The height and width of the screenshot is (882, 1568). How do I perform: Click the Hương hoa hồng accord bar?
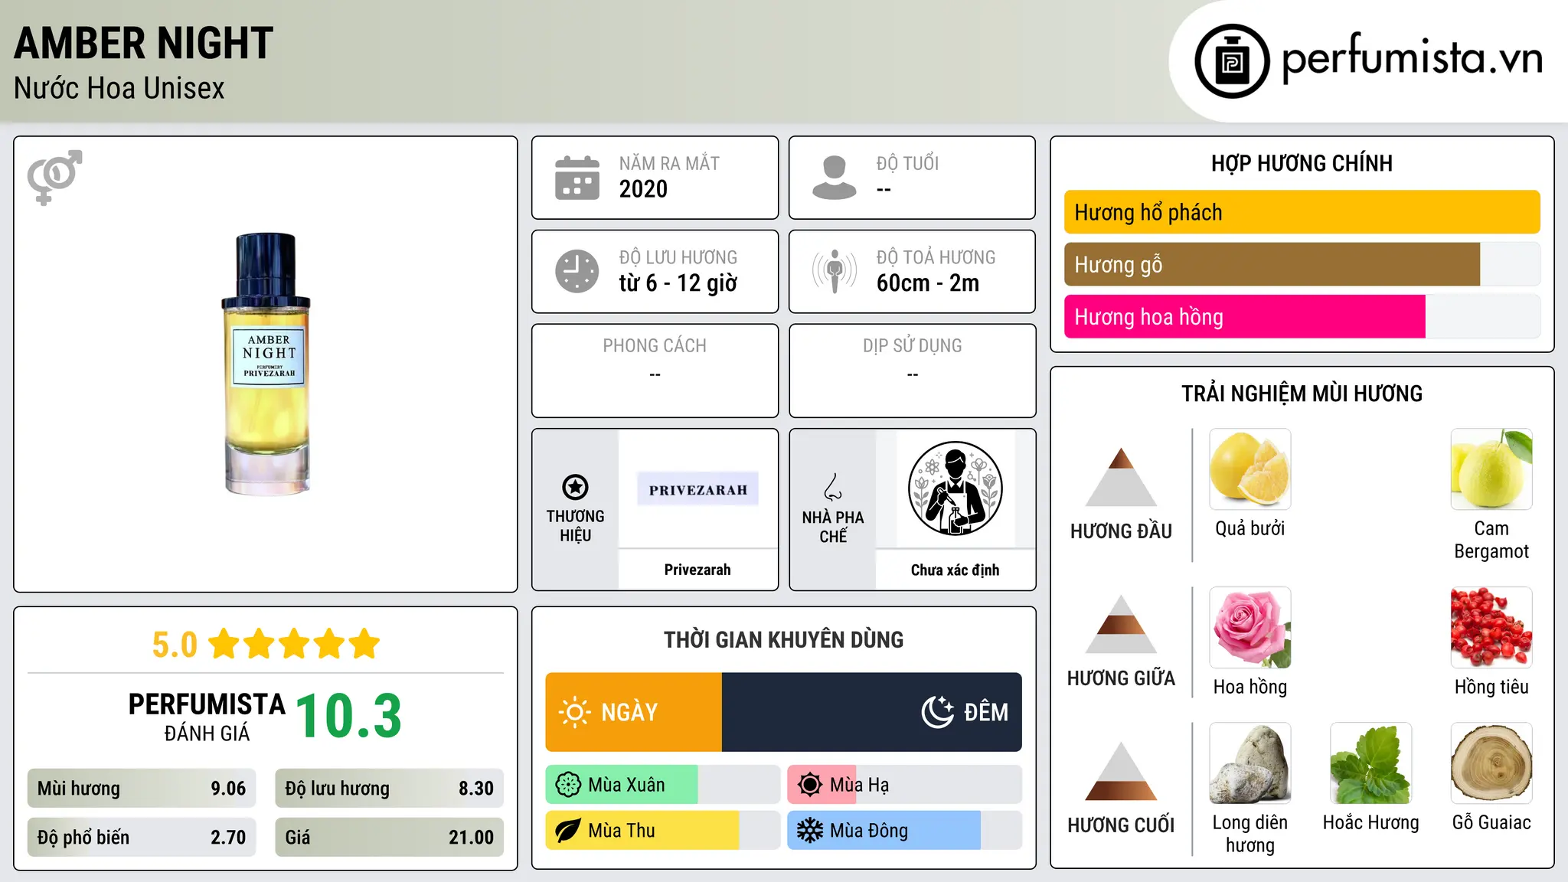1302,316
